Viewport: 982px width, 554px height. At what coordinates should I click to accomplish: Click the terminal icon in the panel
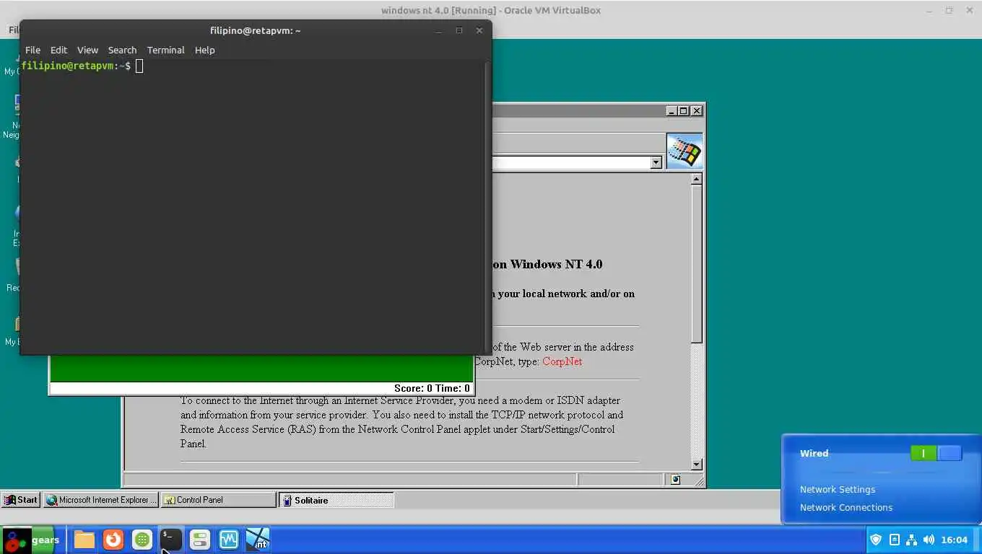point(171,540)
